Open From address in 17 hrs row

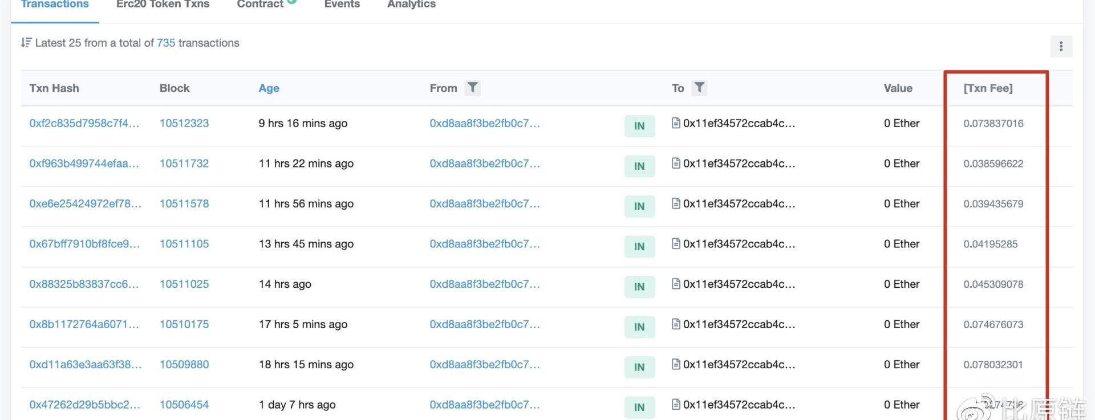(484, 324)
